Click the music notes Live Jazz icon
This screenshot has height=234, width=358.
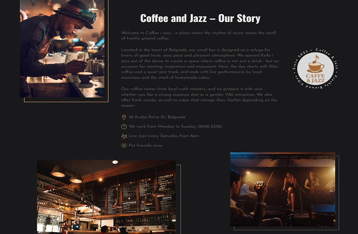(x=124, y=136)
